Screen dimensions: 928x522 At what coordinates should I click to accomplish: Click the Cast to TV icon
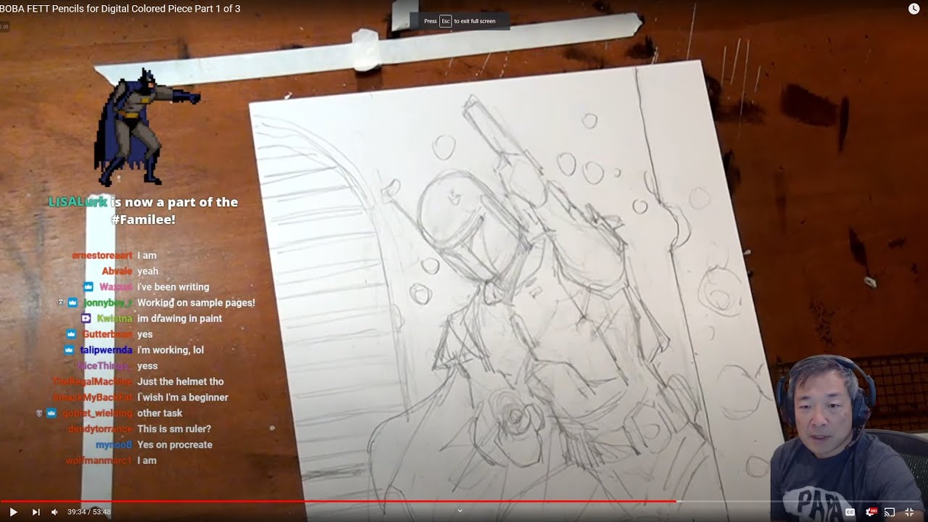click(890, 512)
